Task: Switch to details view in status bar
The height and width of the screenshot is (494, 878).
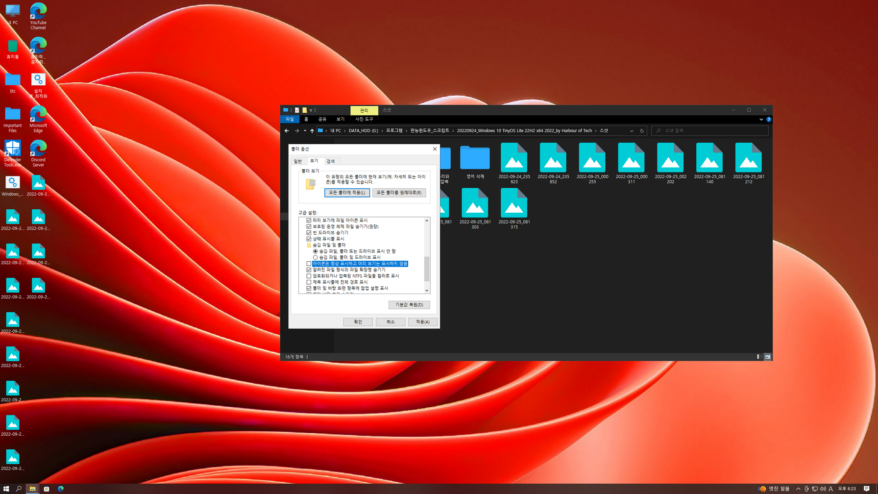Action: click(x=759, y=357)
